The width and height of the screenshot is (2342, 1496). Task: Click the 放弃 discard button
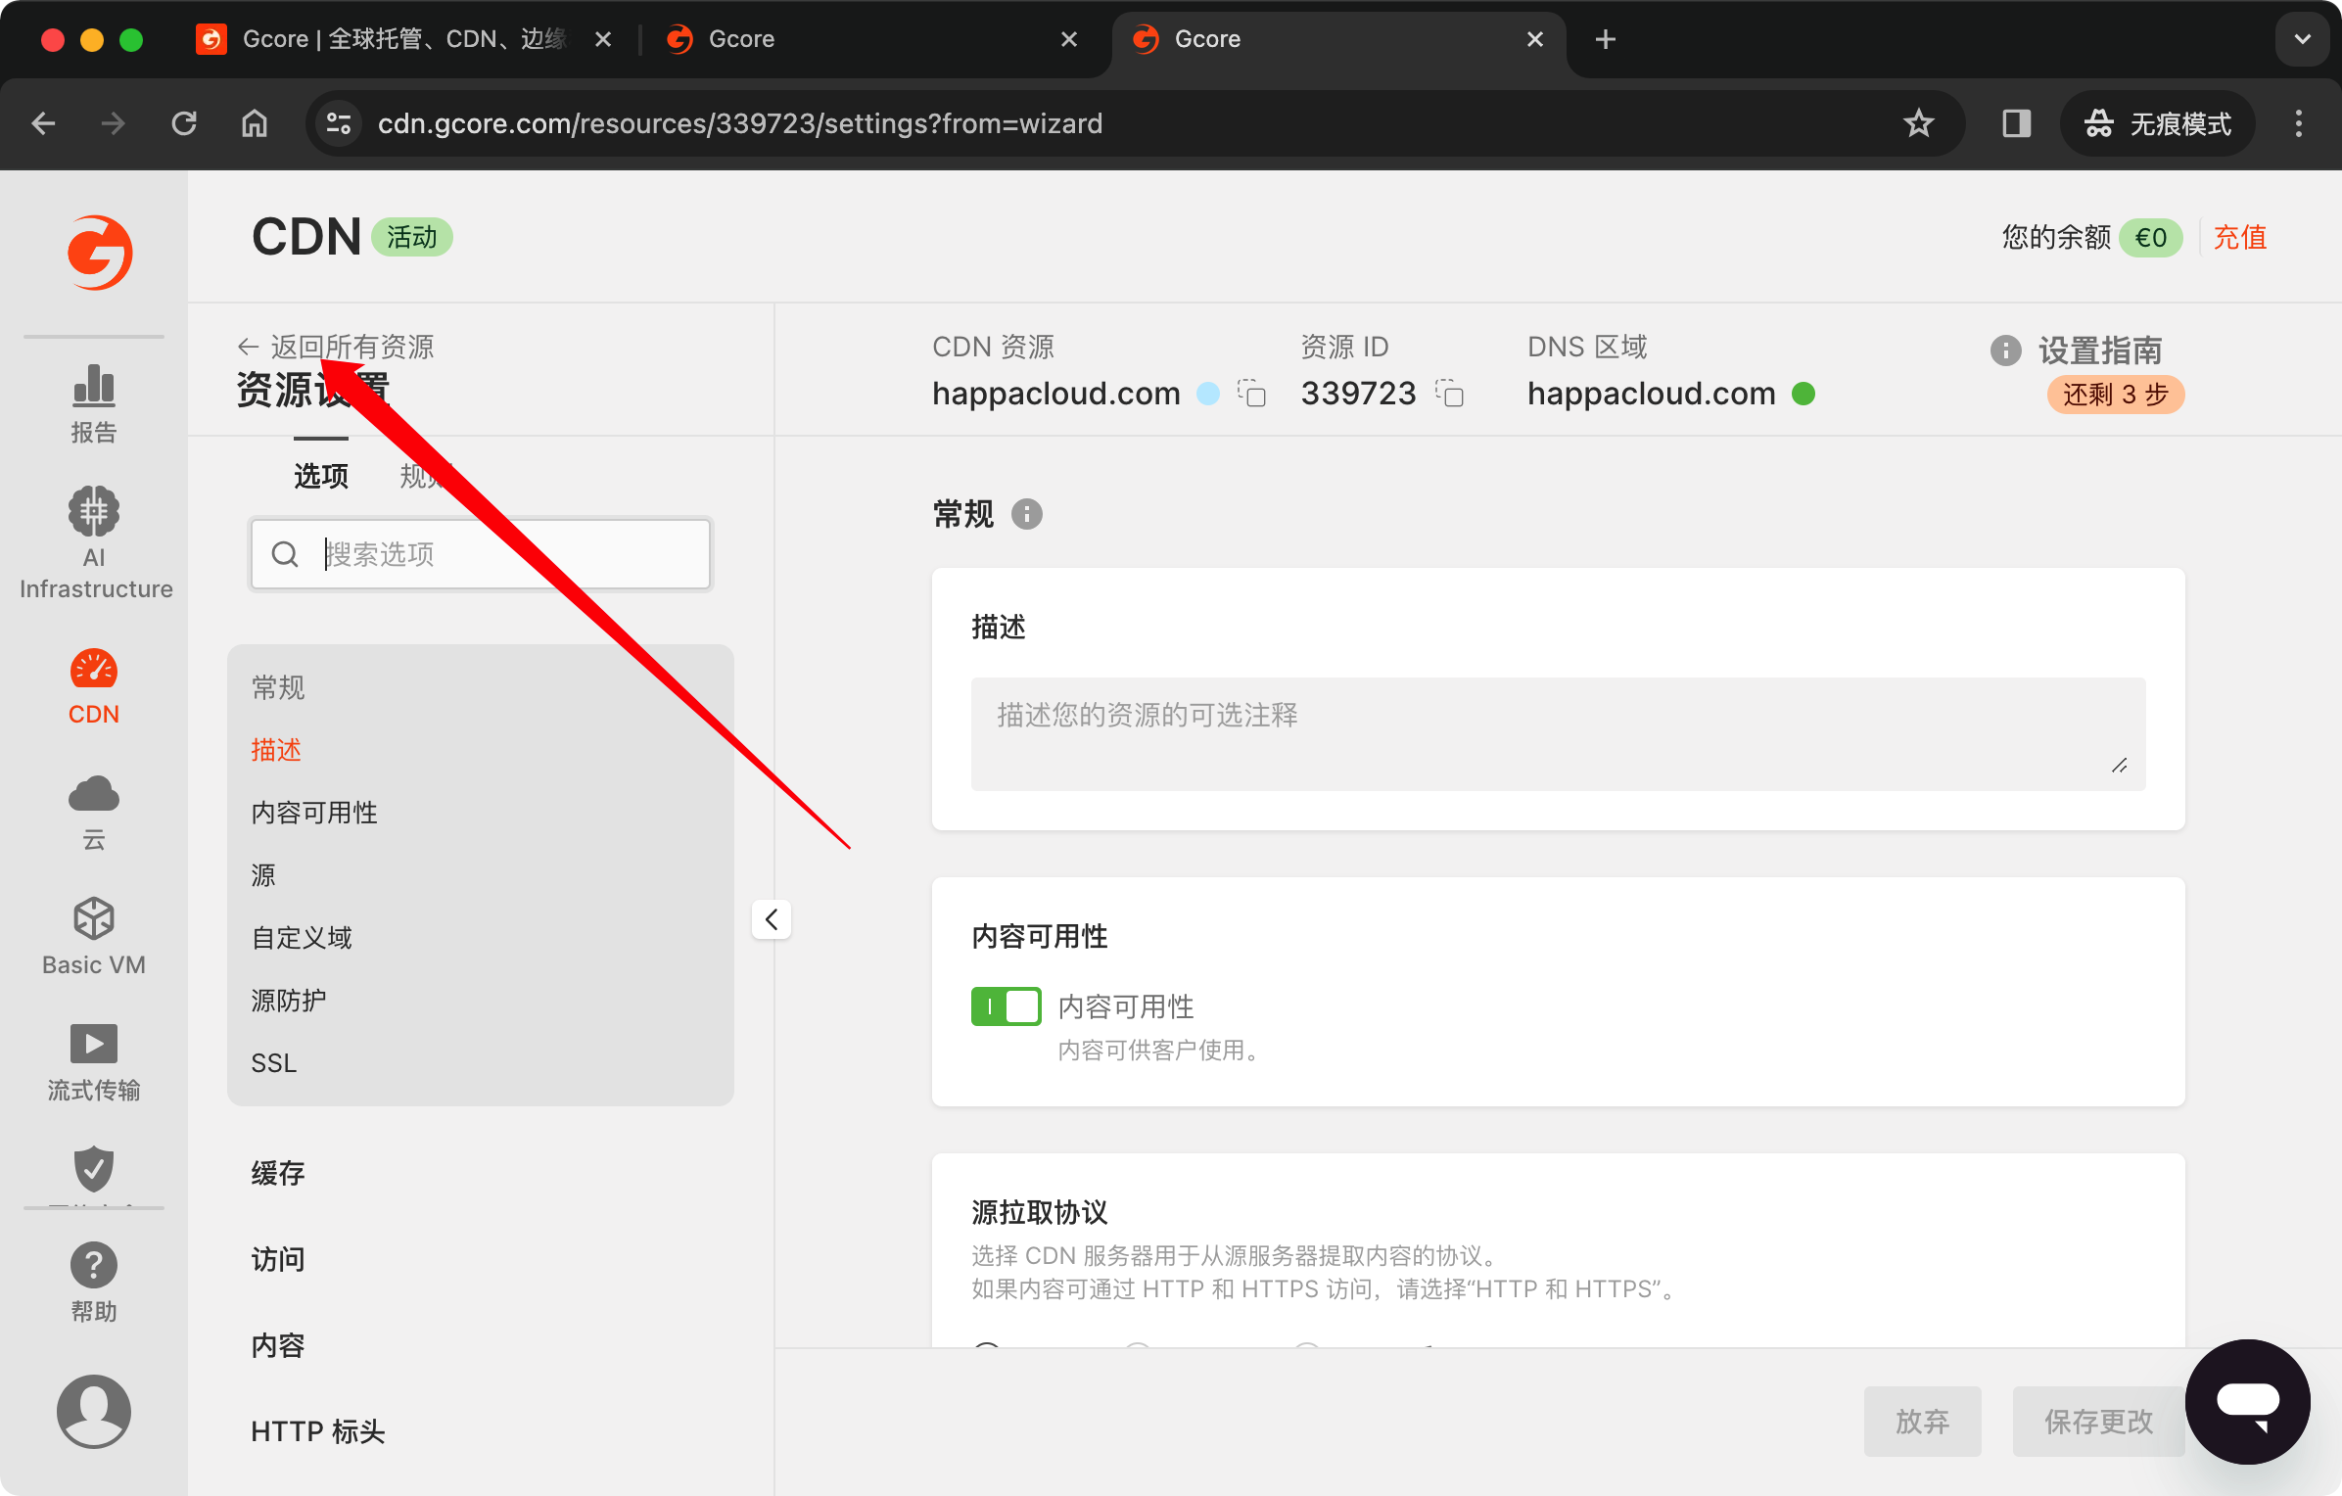[x=1923, y=1422]
